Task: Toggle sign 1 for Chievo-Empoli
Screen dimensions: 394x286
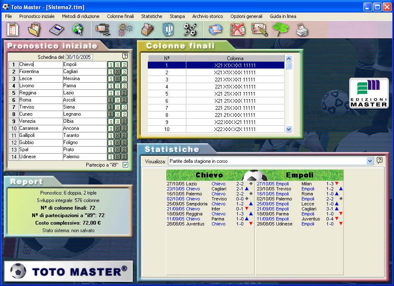Action: pos(111,65)
